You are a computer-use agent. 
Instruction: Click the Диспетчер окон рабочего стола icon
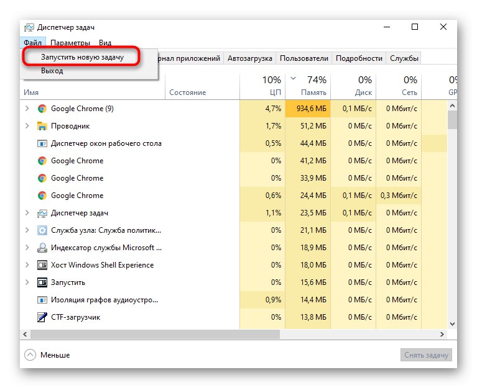[42, 143]
